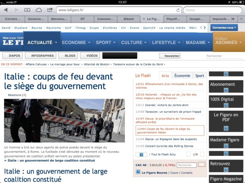245x183 pixels.
Task: Open the Santé link in top bar
Action: 6,28
